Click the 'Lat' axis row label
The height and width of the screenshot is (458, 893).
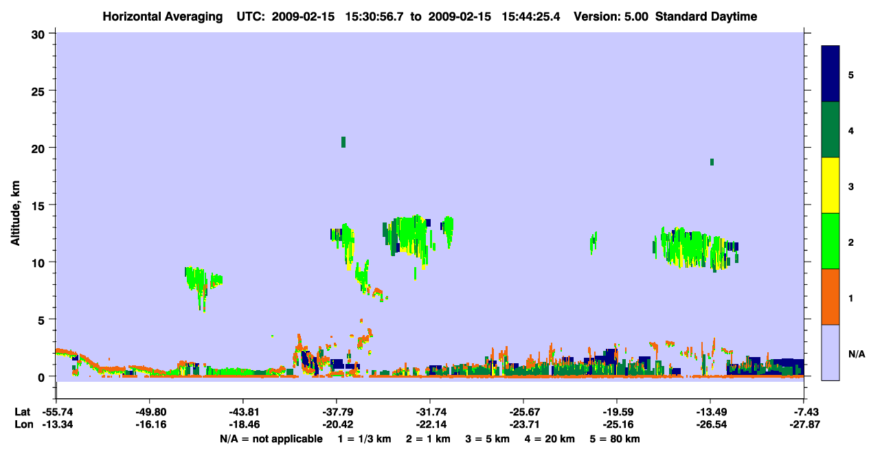[22, 412]
